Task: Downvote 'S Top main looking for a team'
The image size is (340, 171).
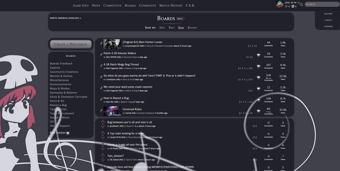Action: click(x=103, y=138)
